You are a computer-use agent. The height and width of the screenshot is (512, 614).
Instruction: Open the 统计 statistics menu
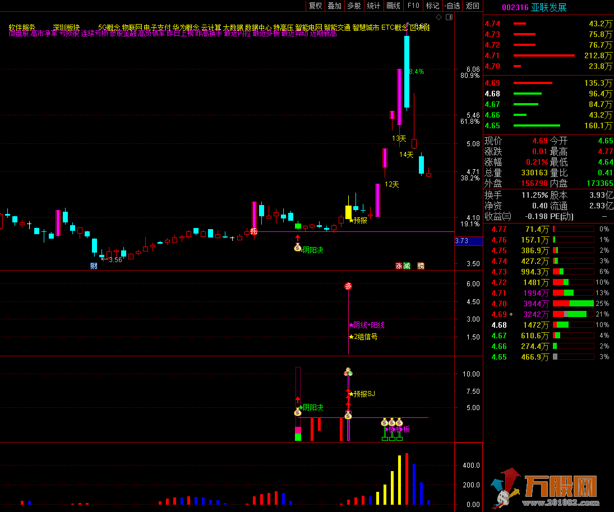click(x=373, y=6)
